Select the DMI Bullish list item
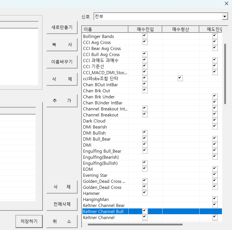Image resolution: width=232 pixels, height=230 pixels. coord(94,133)
